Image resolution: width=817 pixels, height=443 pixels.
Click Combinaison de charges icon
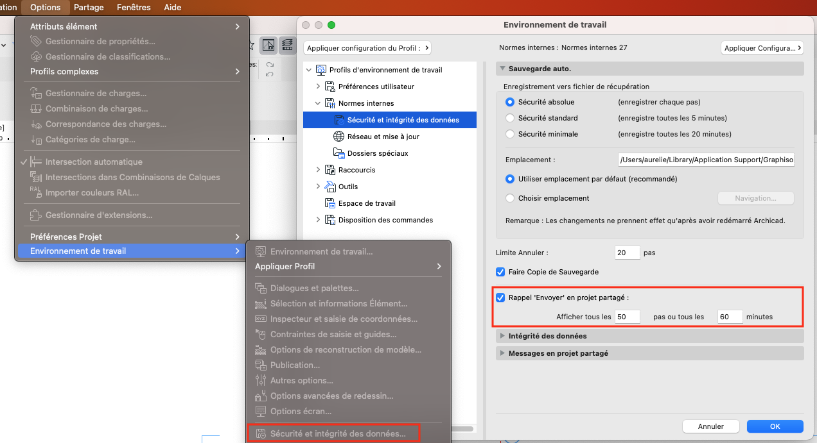pyautogui.click(x=36, y=109)
